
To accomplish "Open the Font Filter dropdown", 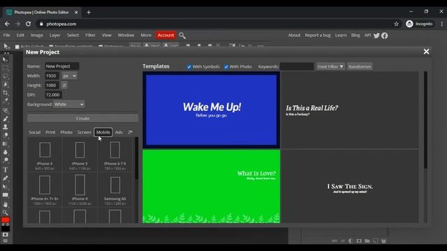I will tap(330, 67).
